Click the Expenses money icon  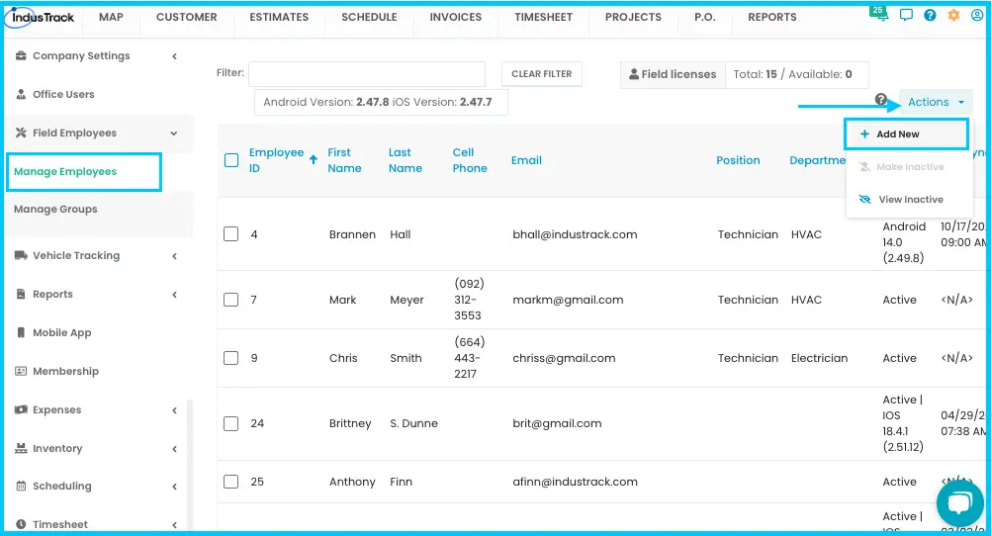(21, 410)
